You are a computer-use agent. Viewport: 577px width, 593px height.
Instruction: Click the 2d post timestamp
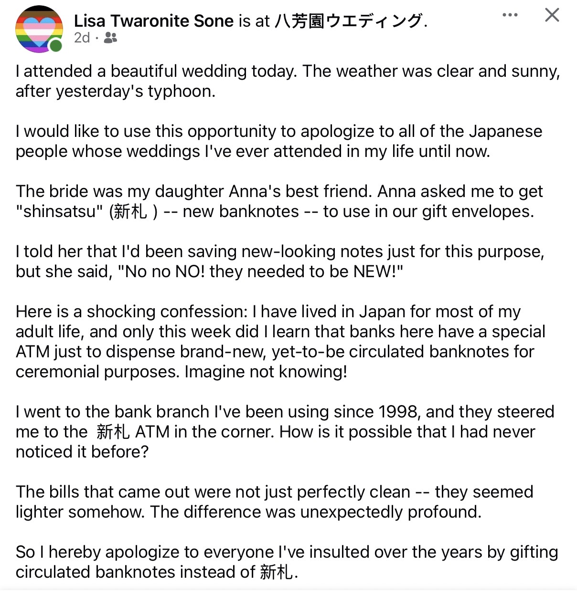82,38
